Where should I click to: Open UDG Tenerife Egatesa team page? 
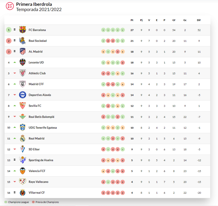(43, 128)
